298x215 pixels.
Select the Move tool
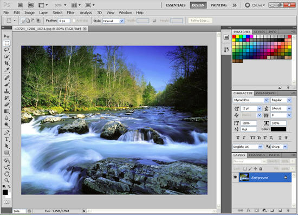7,36
